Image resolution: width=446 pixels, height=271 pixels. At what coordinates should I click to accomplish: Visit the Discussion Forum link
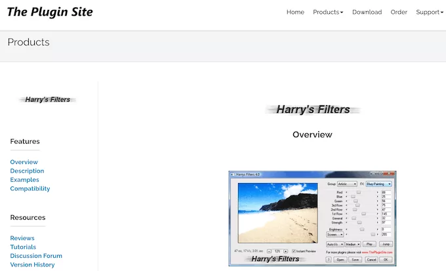click(36, 256)
